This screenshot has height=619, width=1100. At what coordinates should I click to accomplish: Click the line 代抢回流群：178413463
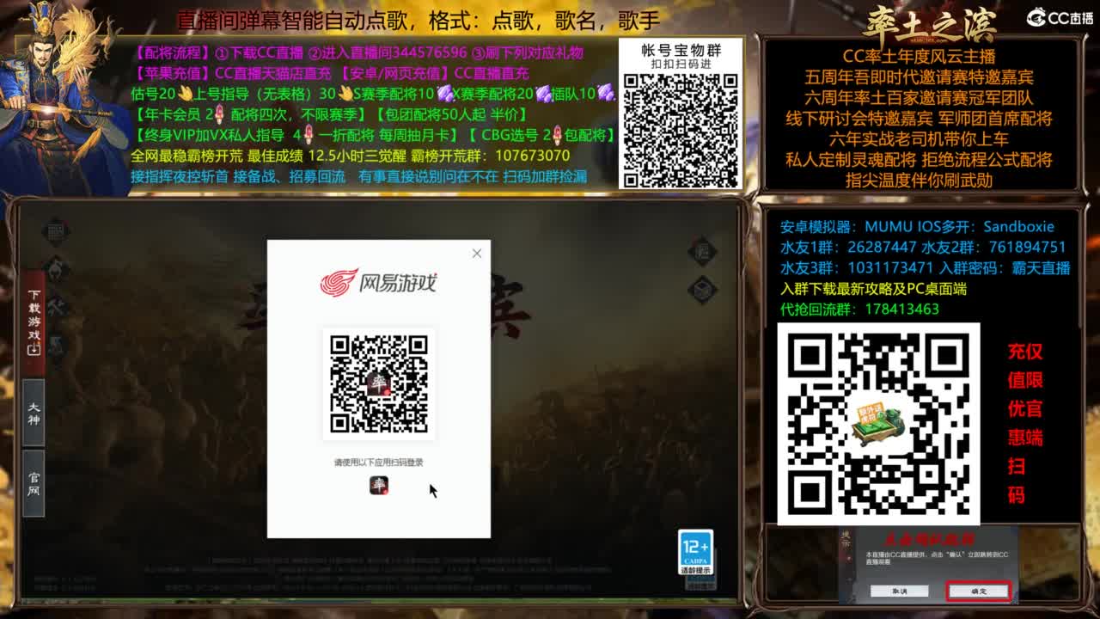pos(859,309)
